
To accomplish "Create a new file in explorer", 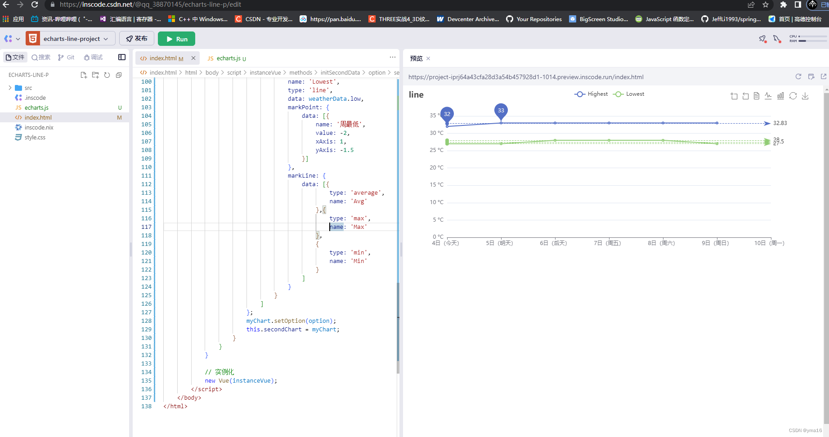I will point(84,75).
